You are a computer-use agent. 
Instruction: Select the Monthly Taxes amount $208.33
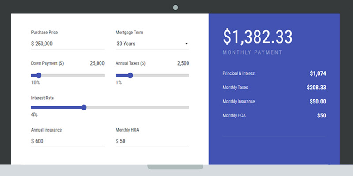point(316,88)
